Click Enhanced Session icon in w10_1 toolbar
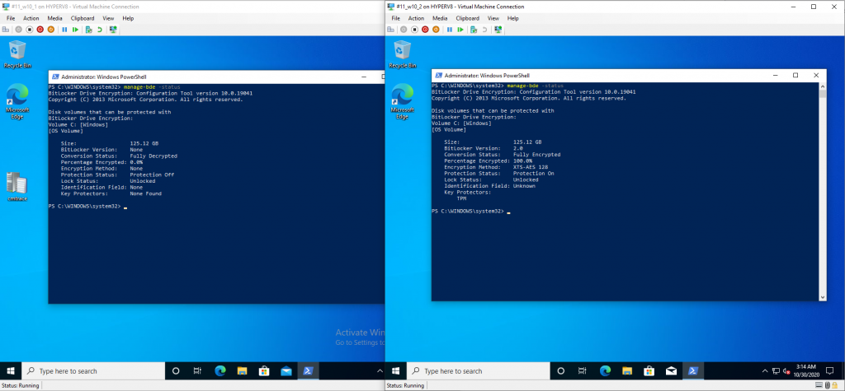 pos(113,30)
